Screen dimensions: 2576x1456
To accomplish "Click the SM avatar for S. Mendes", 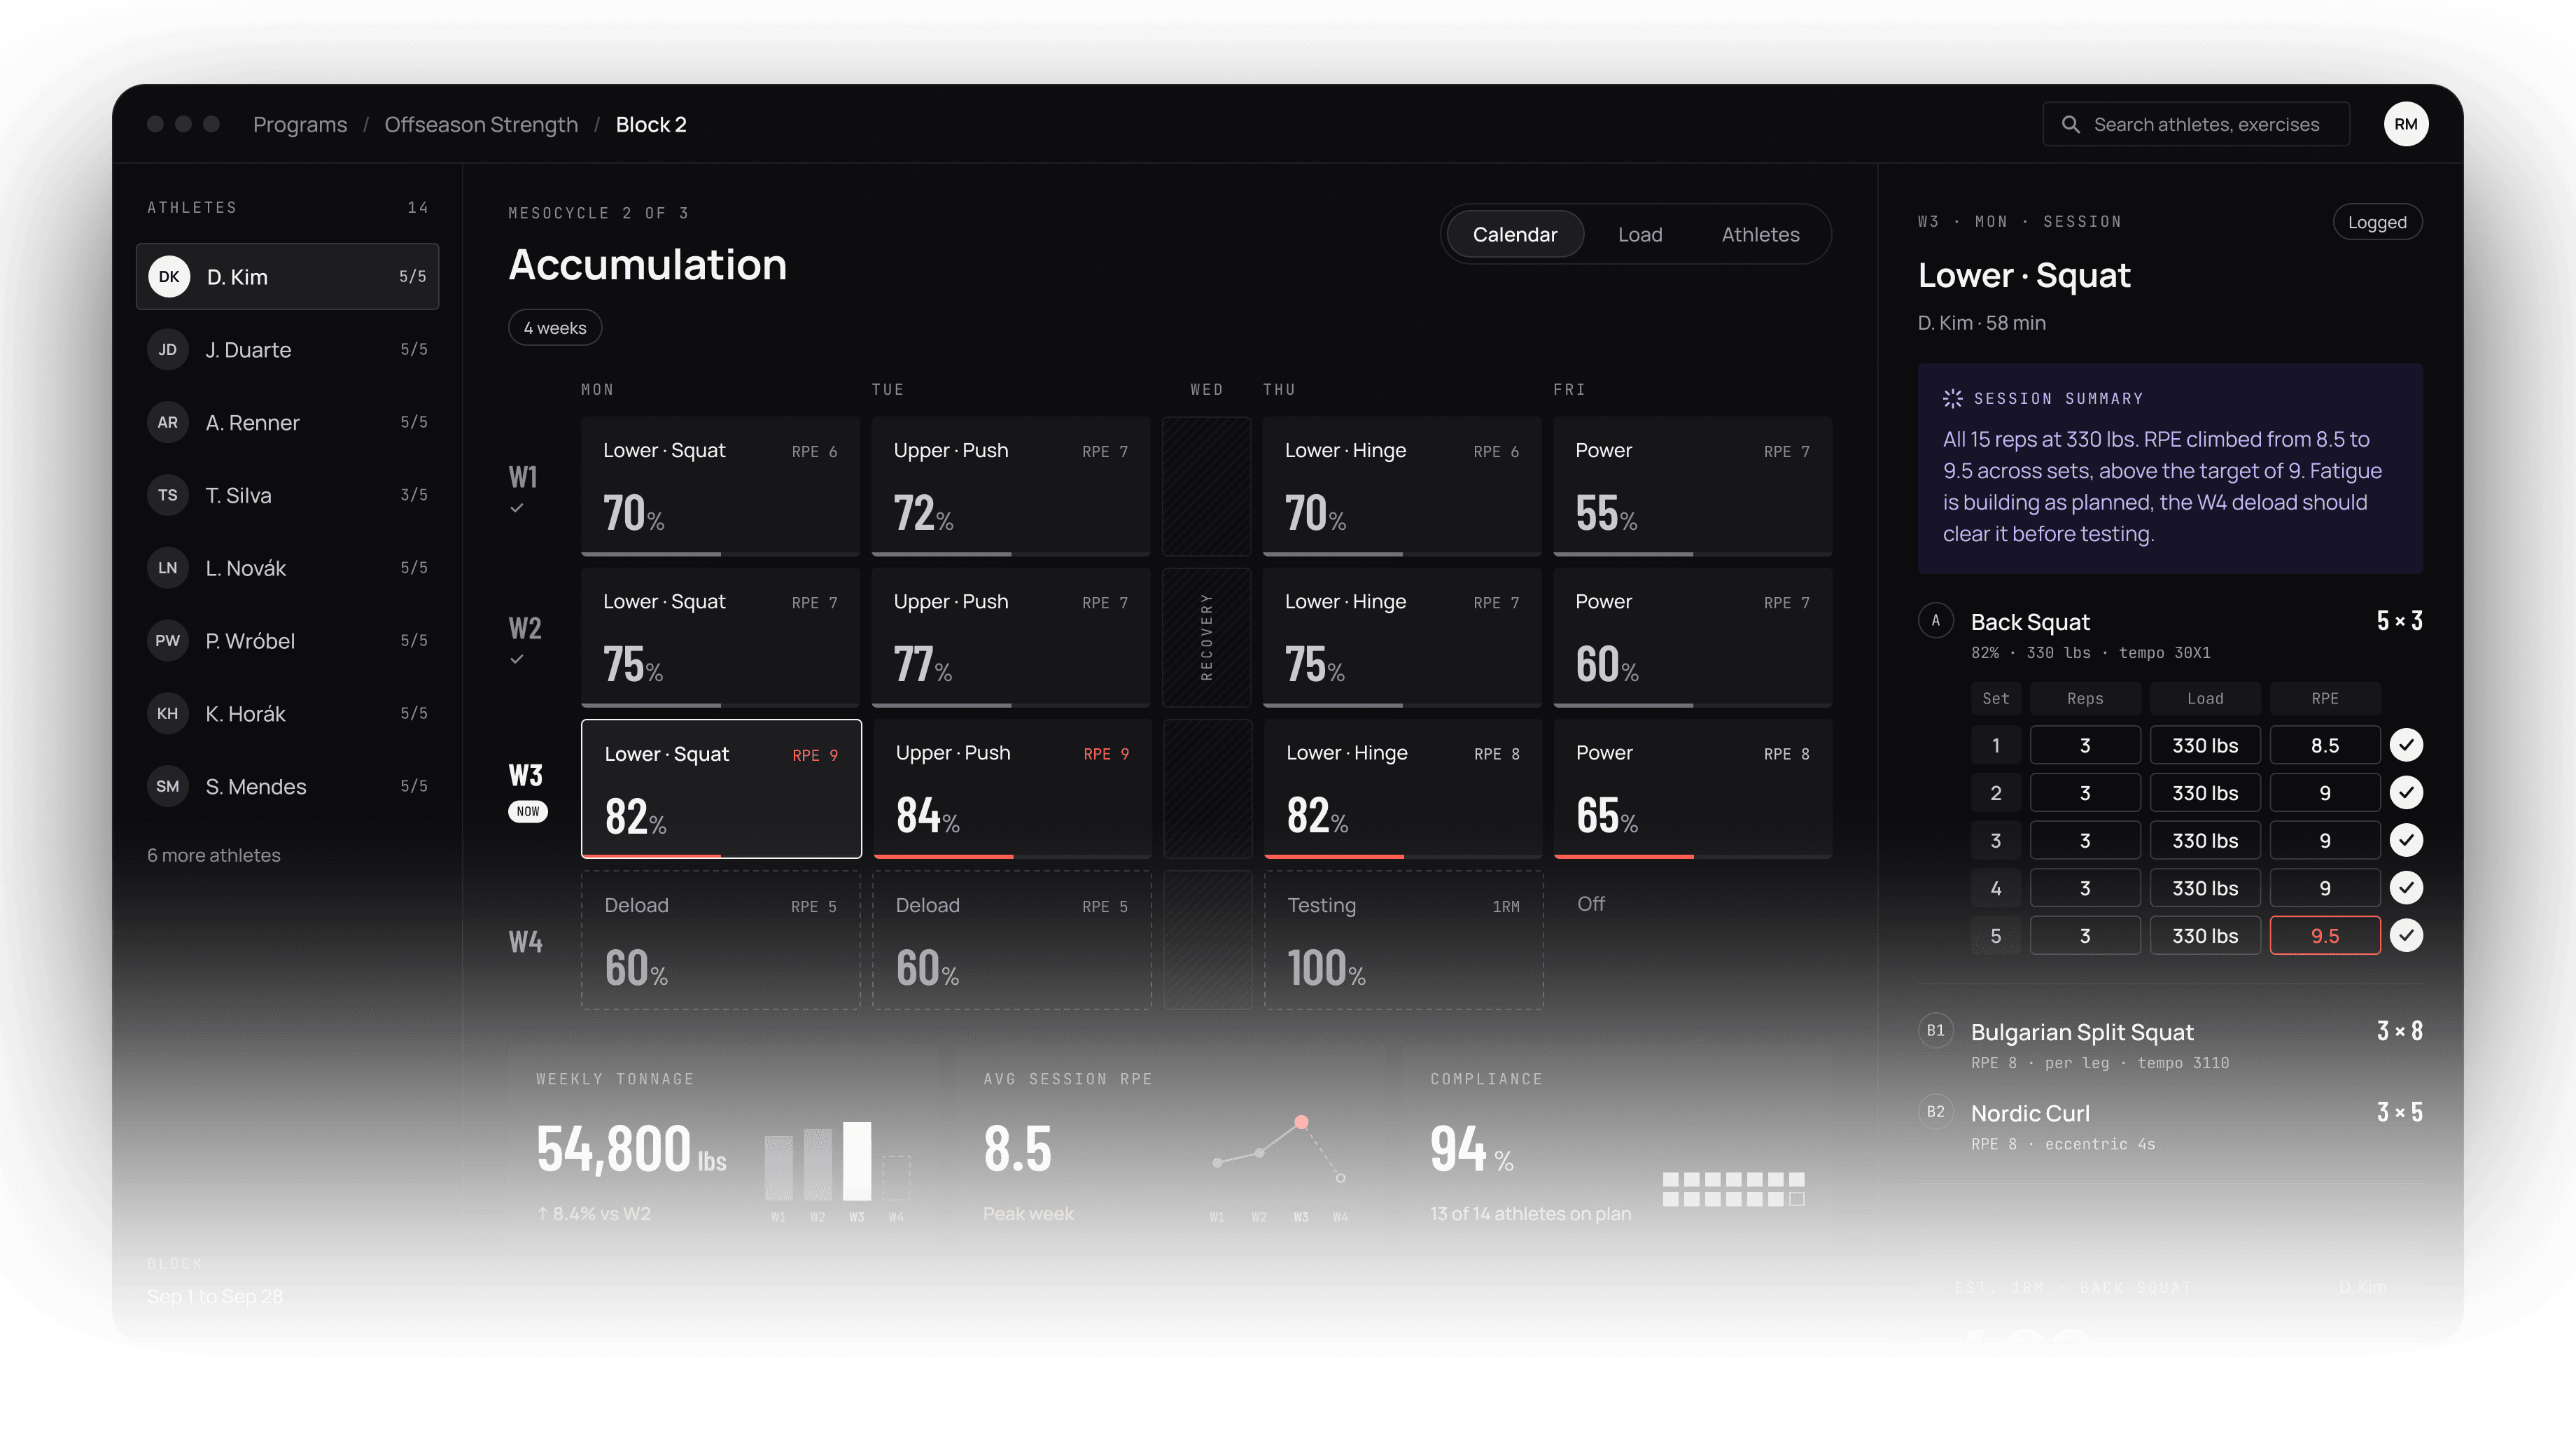I will pyautogui.click(x=168, y=786).
